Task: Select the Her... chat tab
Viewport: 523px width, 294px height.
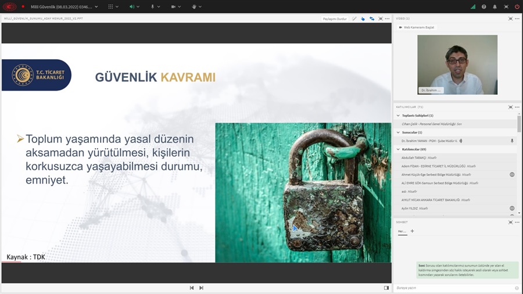Action: (402, 231)
